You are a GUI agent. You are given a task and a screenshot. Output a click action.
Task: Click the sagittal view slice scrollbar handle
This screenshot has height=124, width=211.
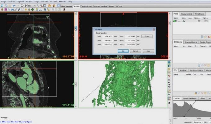coord(76,84)
